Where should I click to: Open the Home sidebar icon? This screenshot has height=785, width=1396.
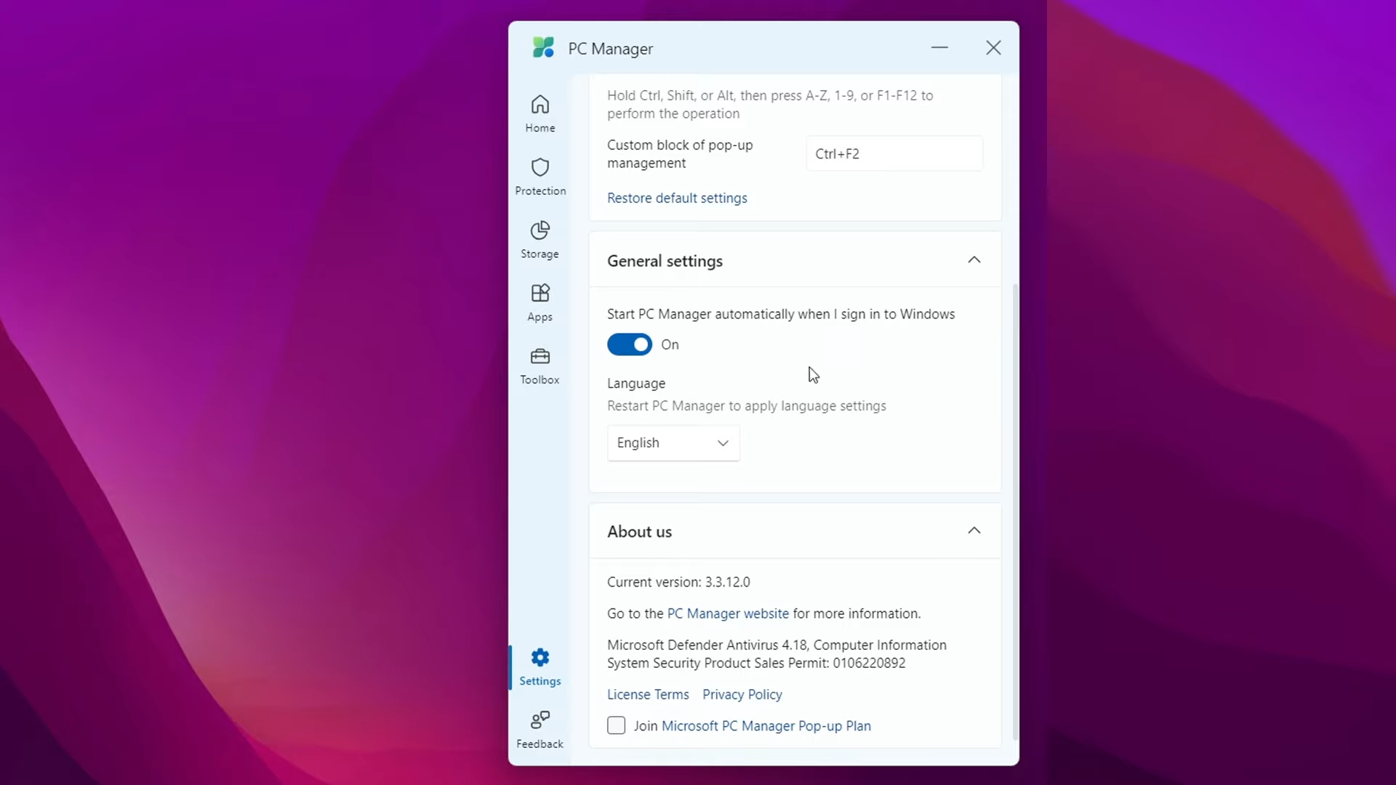coord(539,105)
